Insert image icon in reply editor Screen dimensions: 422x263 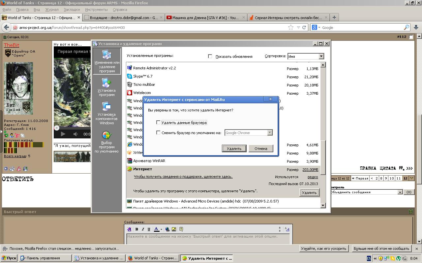pos(174,229)
